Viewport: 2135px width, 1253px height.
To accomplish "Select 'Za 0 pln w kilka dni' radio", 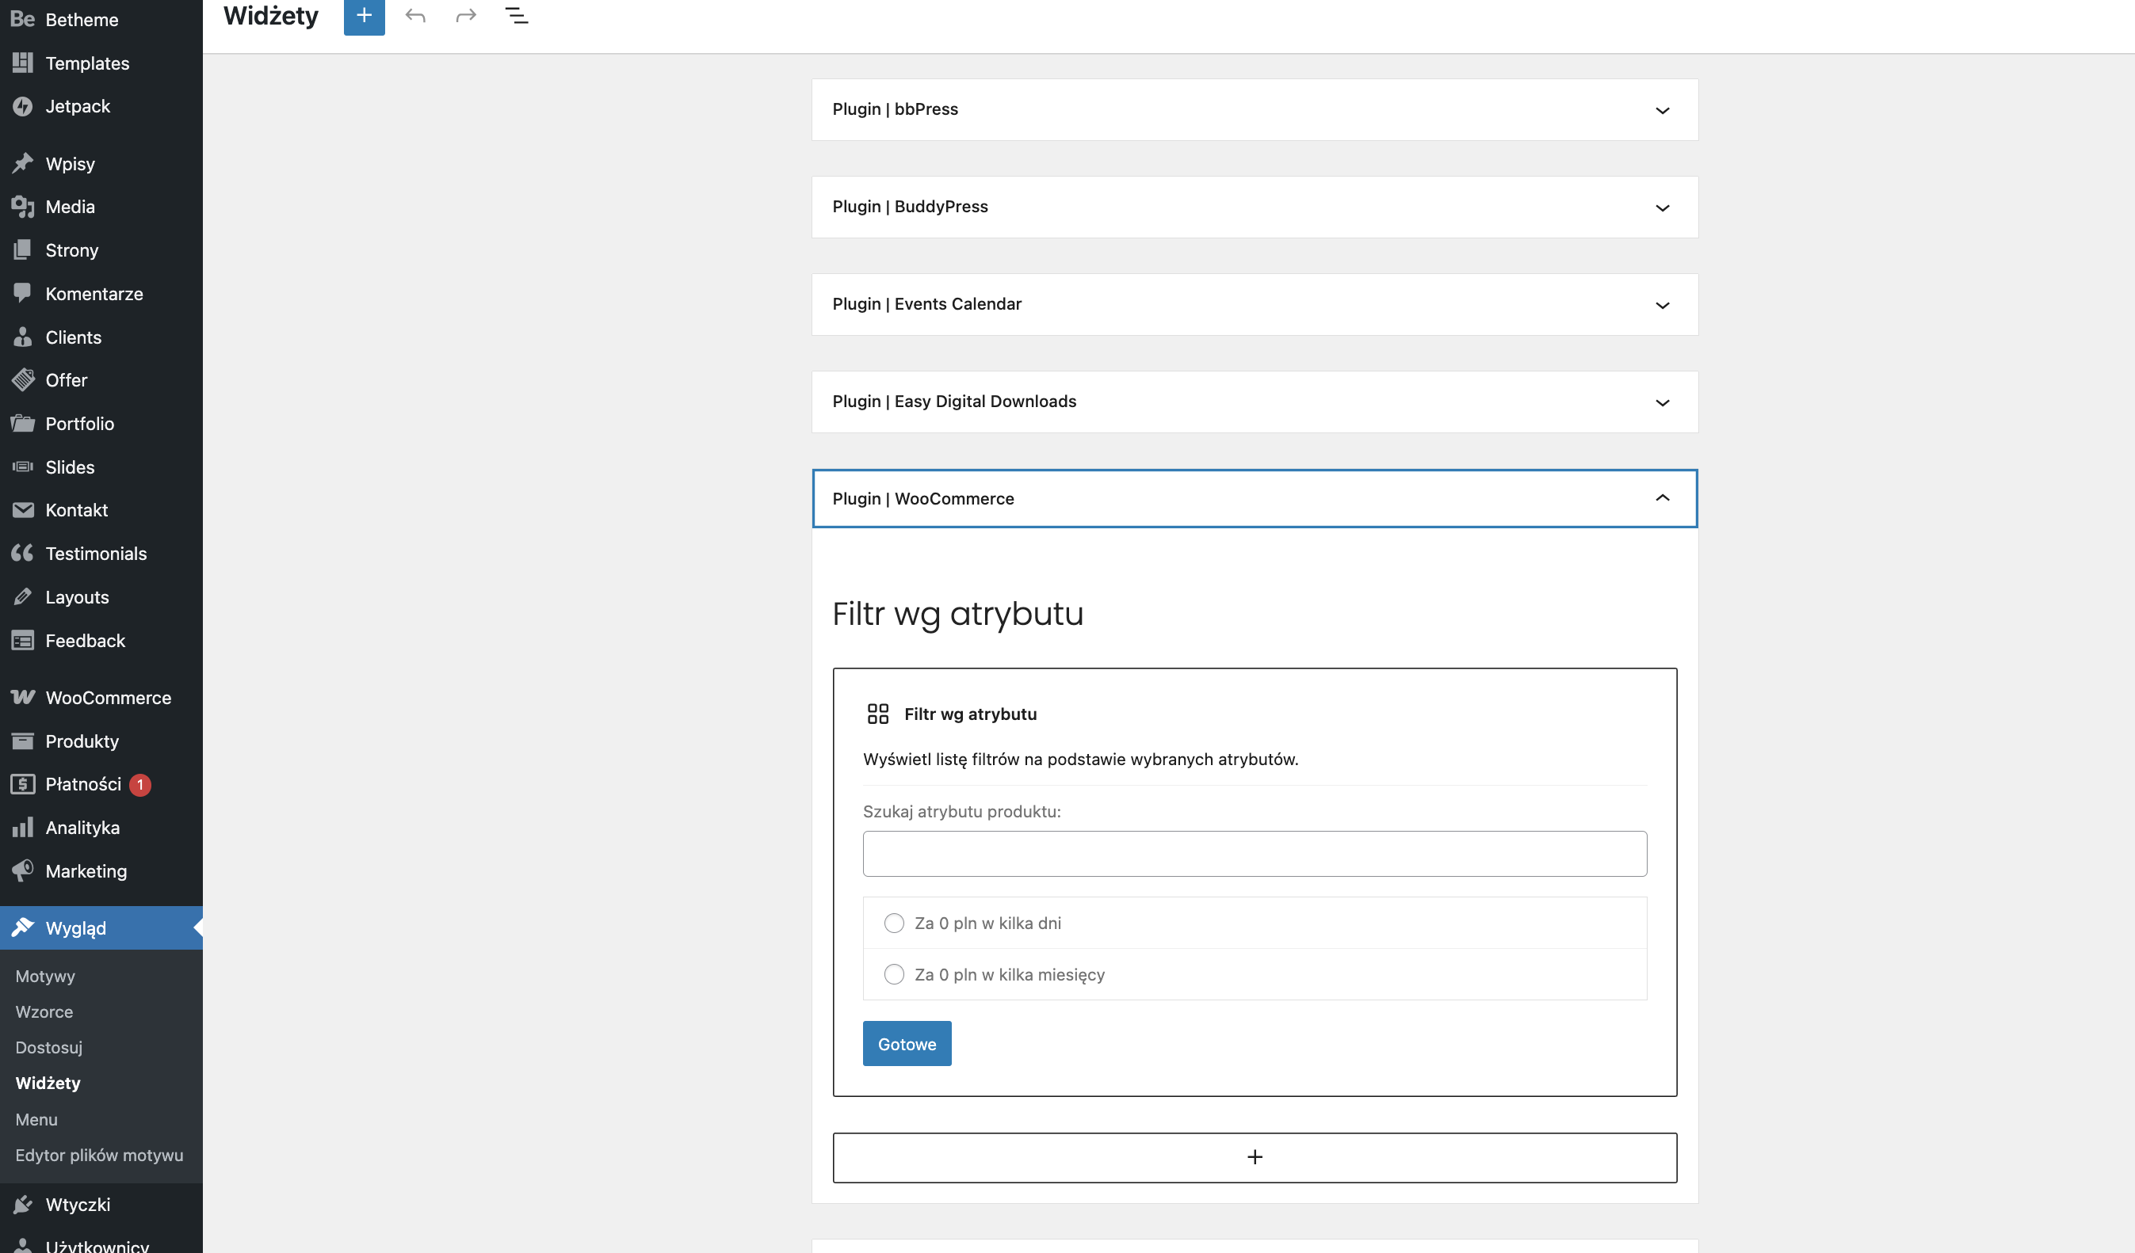I will point(894,923).
